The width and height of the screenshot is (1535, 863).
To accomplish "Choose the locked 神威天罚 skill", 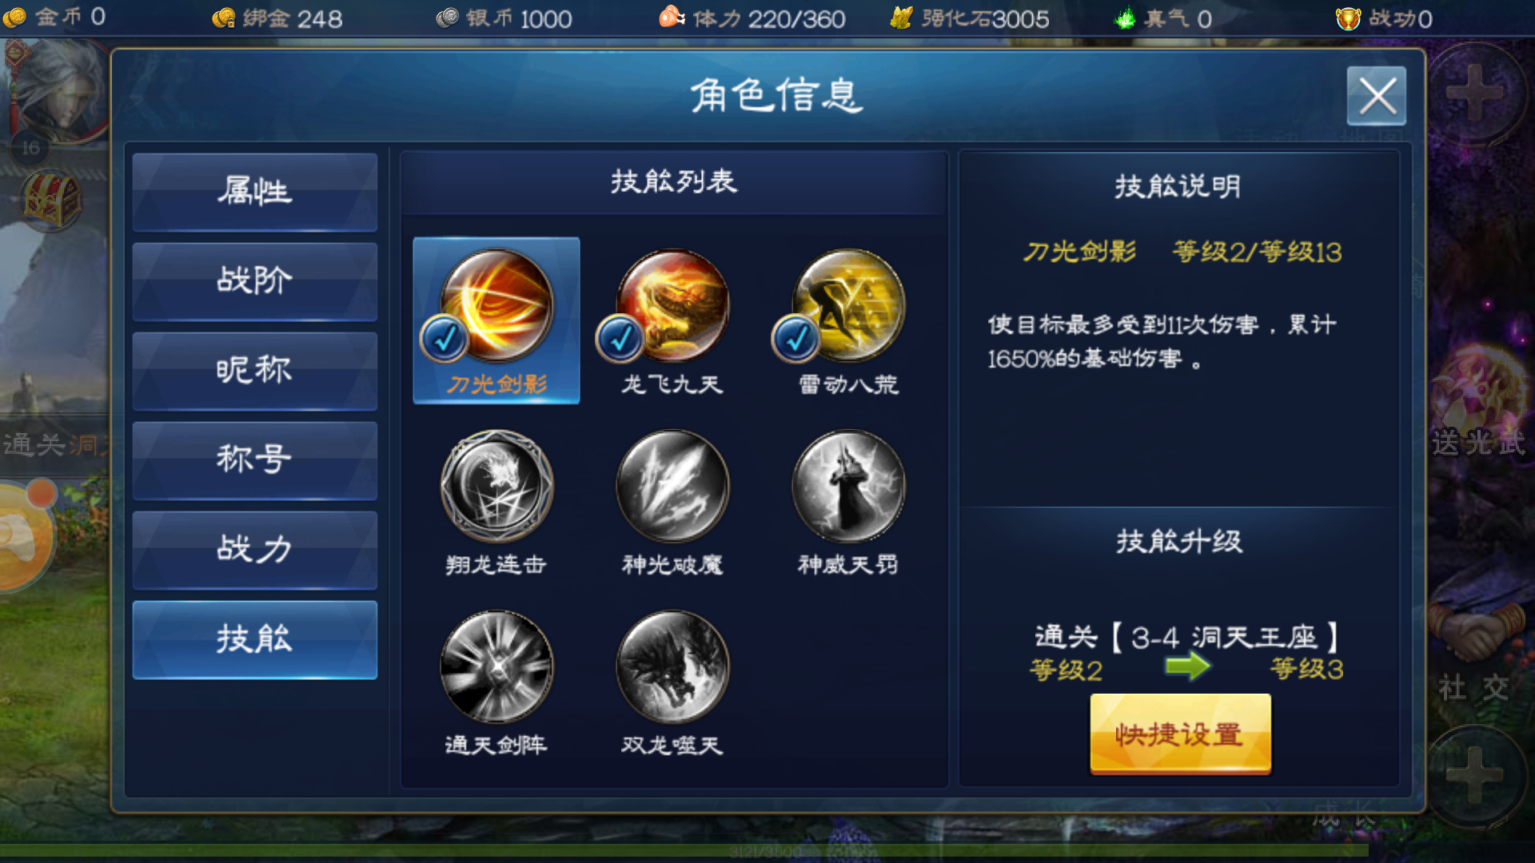I will point(848,486).
